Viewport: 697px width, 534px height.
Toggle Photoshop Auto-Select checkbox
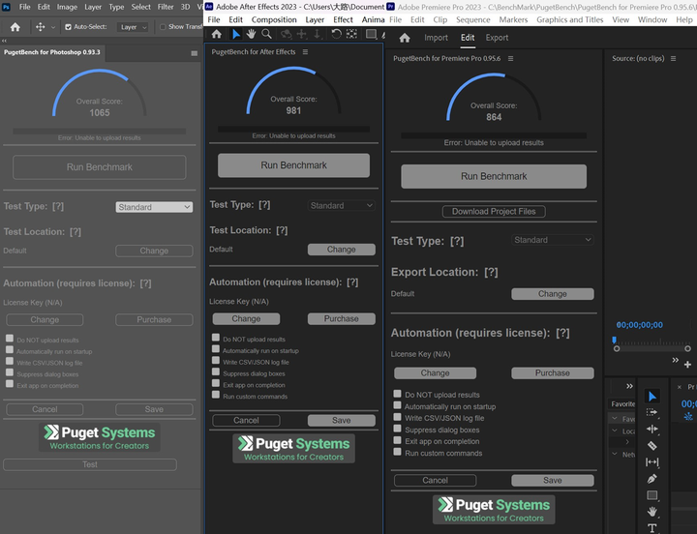tap(68, 27)
